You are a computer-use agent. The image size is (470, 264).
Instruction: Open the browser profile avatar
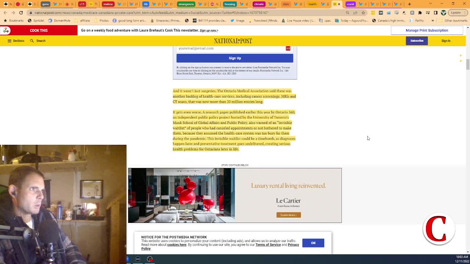click(x=444, y=12)
